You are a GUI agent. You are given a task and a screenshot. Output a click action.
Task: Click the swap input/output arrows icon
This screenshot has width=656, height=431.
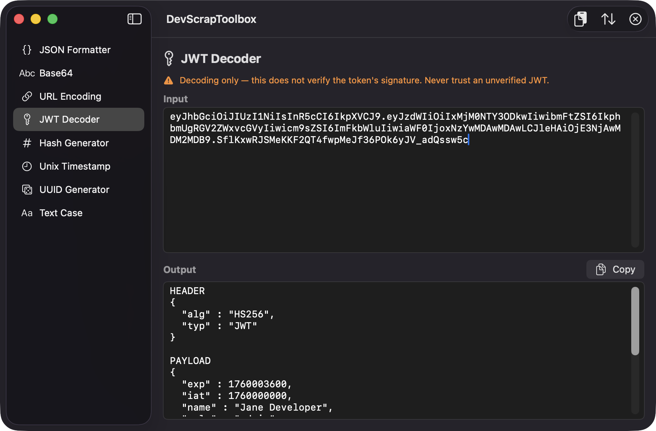pyautogui.click(x=608, y=19)
